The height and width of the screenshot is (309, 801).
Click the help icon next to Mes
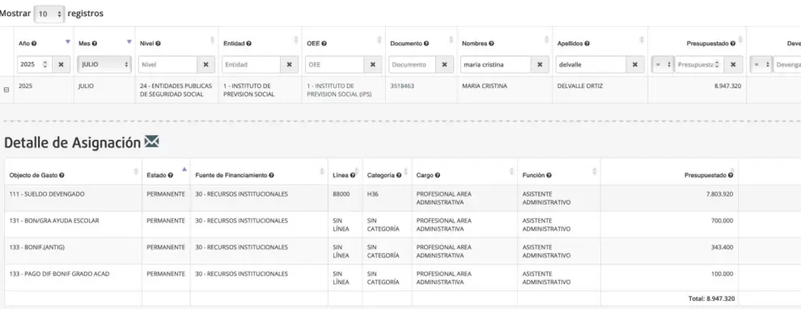coord(95,44)
